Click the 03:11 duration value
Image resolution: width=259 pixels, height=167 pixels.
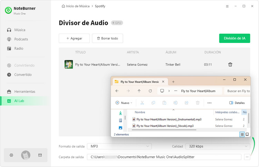pos(208,64)
